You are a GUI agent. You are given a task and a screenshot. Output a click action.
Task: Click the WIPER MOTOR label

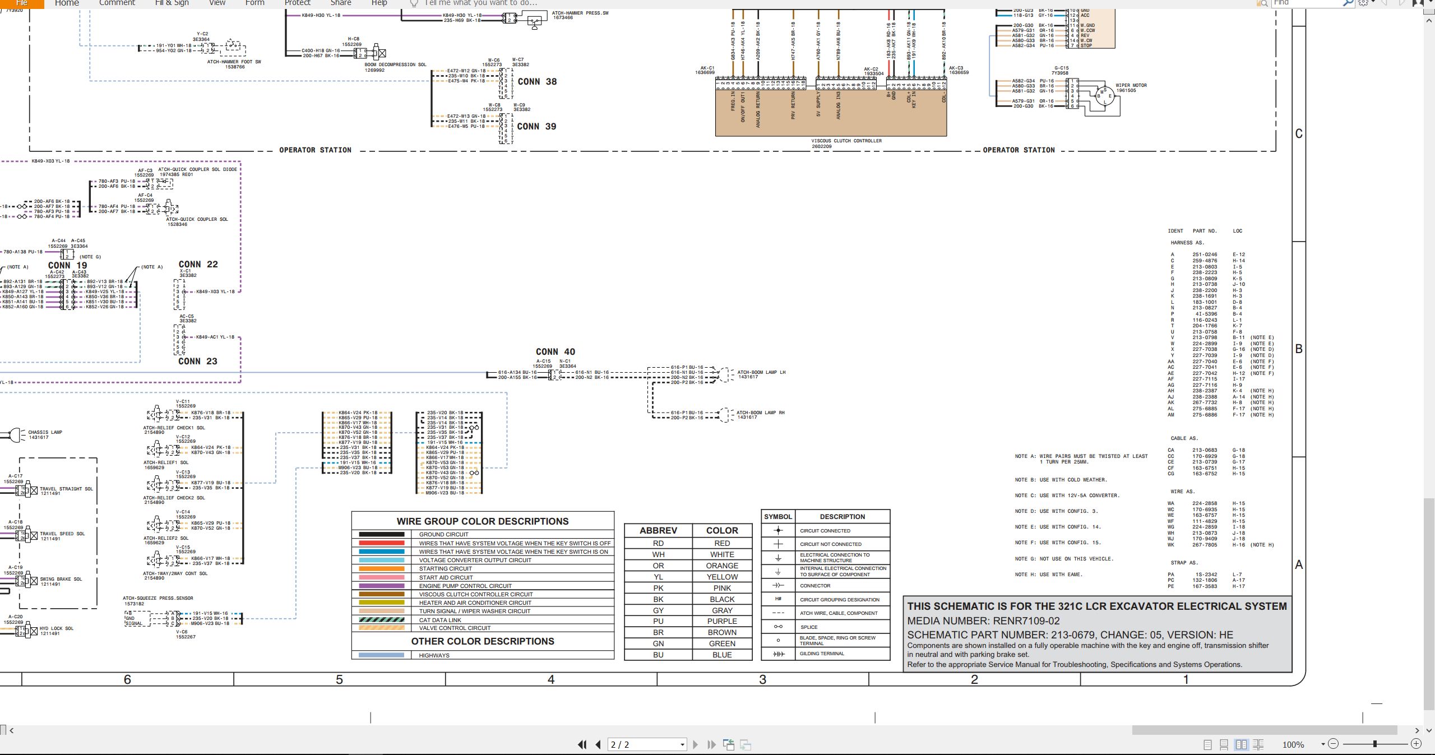[1131, 85]
